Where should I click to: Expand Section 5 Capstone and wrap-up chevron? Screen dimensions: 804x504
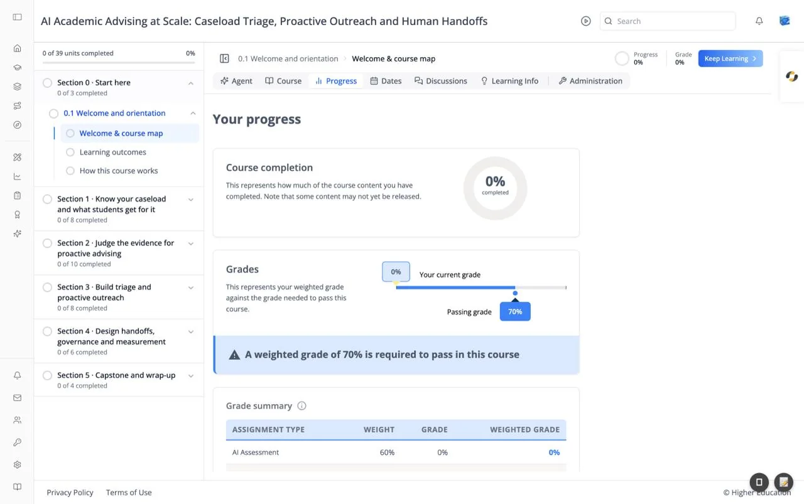(191, 376)
